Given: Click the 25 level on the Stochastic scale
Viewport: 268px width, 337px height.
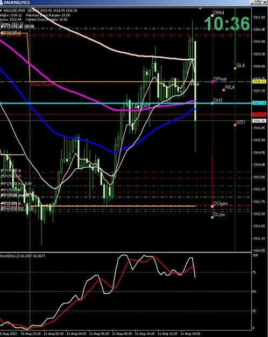Looking at the screenshot, I should click(254, 311).
